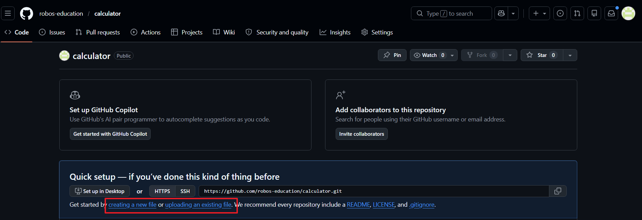This screenshot has width=642, height=220.
Task: Open the Insights tab
Action: pyautogui.click(x=335, y=32)
